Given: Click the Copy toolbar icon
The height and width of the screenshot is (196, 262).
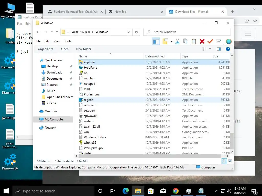Looking at the screenshot, I should [186, 41].
